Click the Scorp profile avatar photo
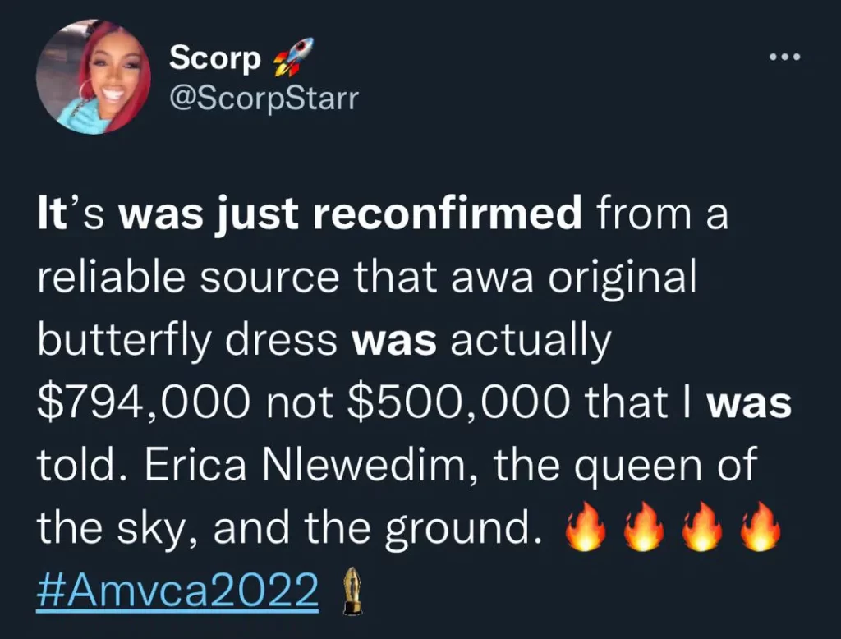Screen dimensions: 841x639 pyautogui.click(x=93, y=79)
